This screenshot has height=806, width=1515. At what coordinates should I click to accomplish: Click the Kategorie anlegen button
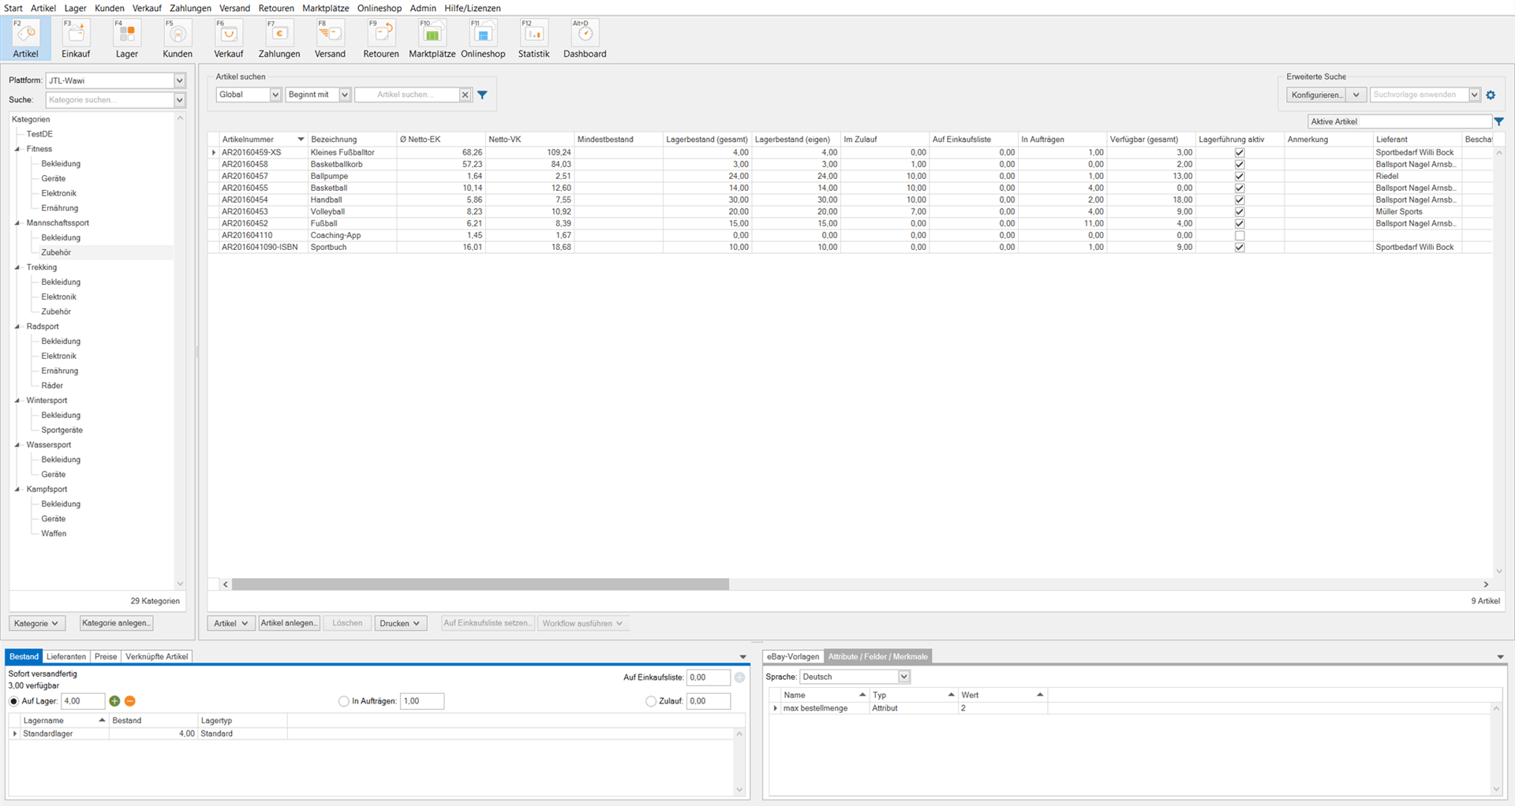click(x=116, y=623)
